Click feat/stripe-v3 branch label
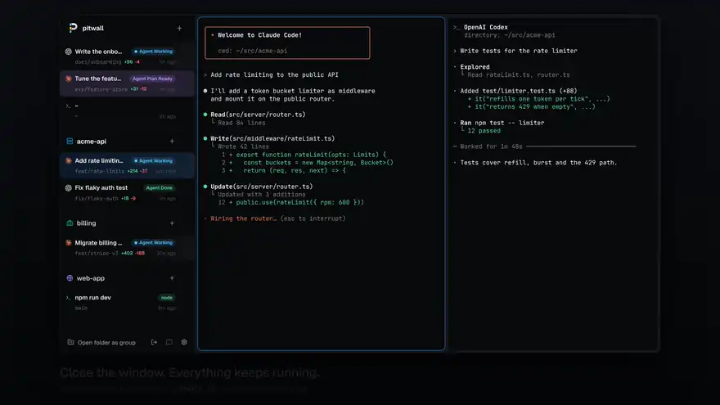 (x=97, y=253)
